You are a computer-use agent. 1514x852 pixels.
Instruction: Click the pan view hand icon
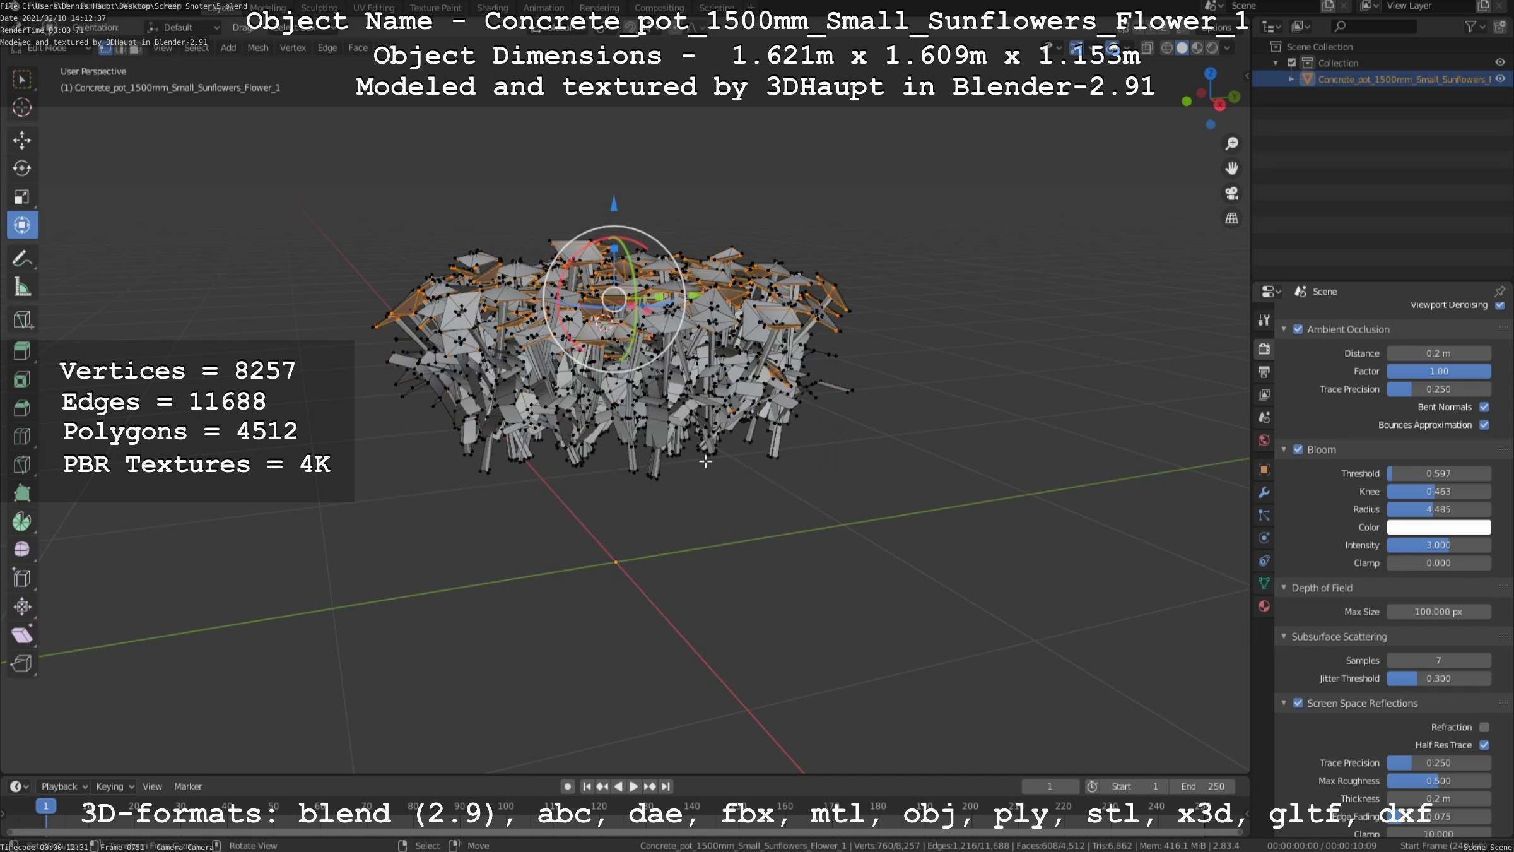(1231, 168)
